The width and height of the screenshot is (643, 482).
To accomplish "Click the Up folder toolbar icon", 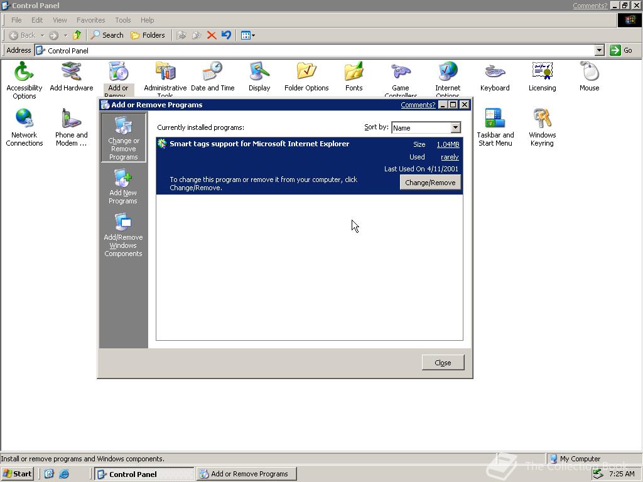I will (x=77, y=35).
